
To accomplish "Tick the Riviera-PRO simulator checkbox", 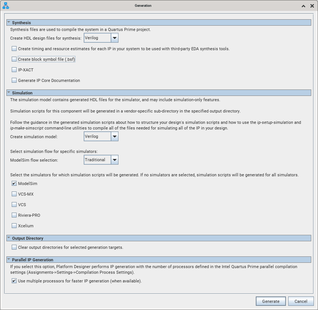I will tap(14, 215).
